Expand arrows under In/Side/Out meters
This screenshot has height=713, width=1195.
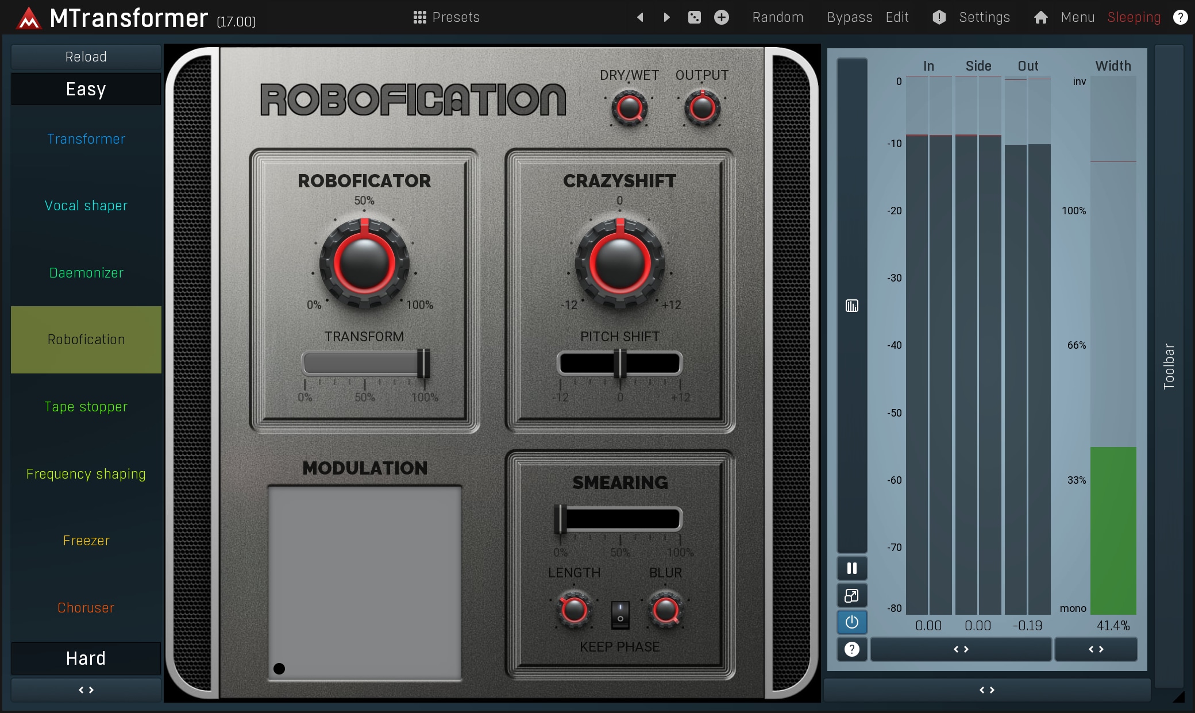(x=961, y=649)
